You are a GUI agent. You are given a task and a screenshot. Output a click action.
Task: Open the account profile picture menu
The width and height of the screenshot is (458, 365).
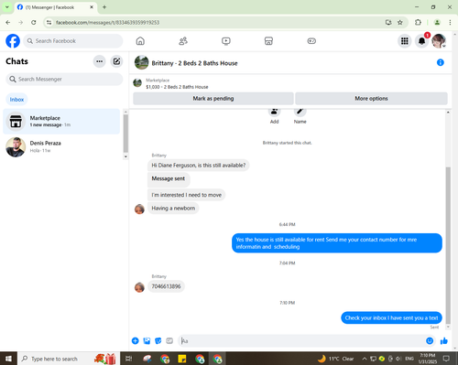439,41
